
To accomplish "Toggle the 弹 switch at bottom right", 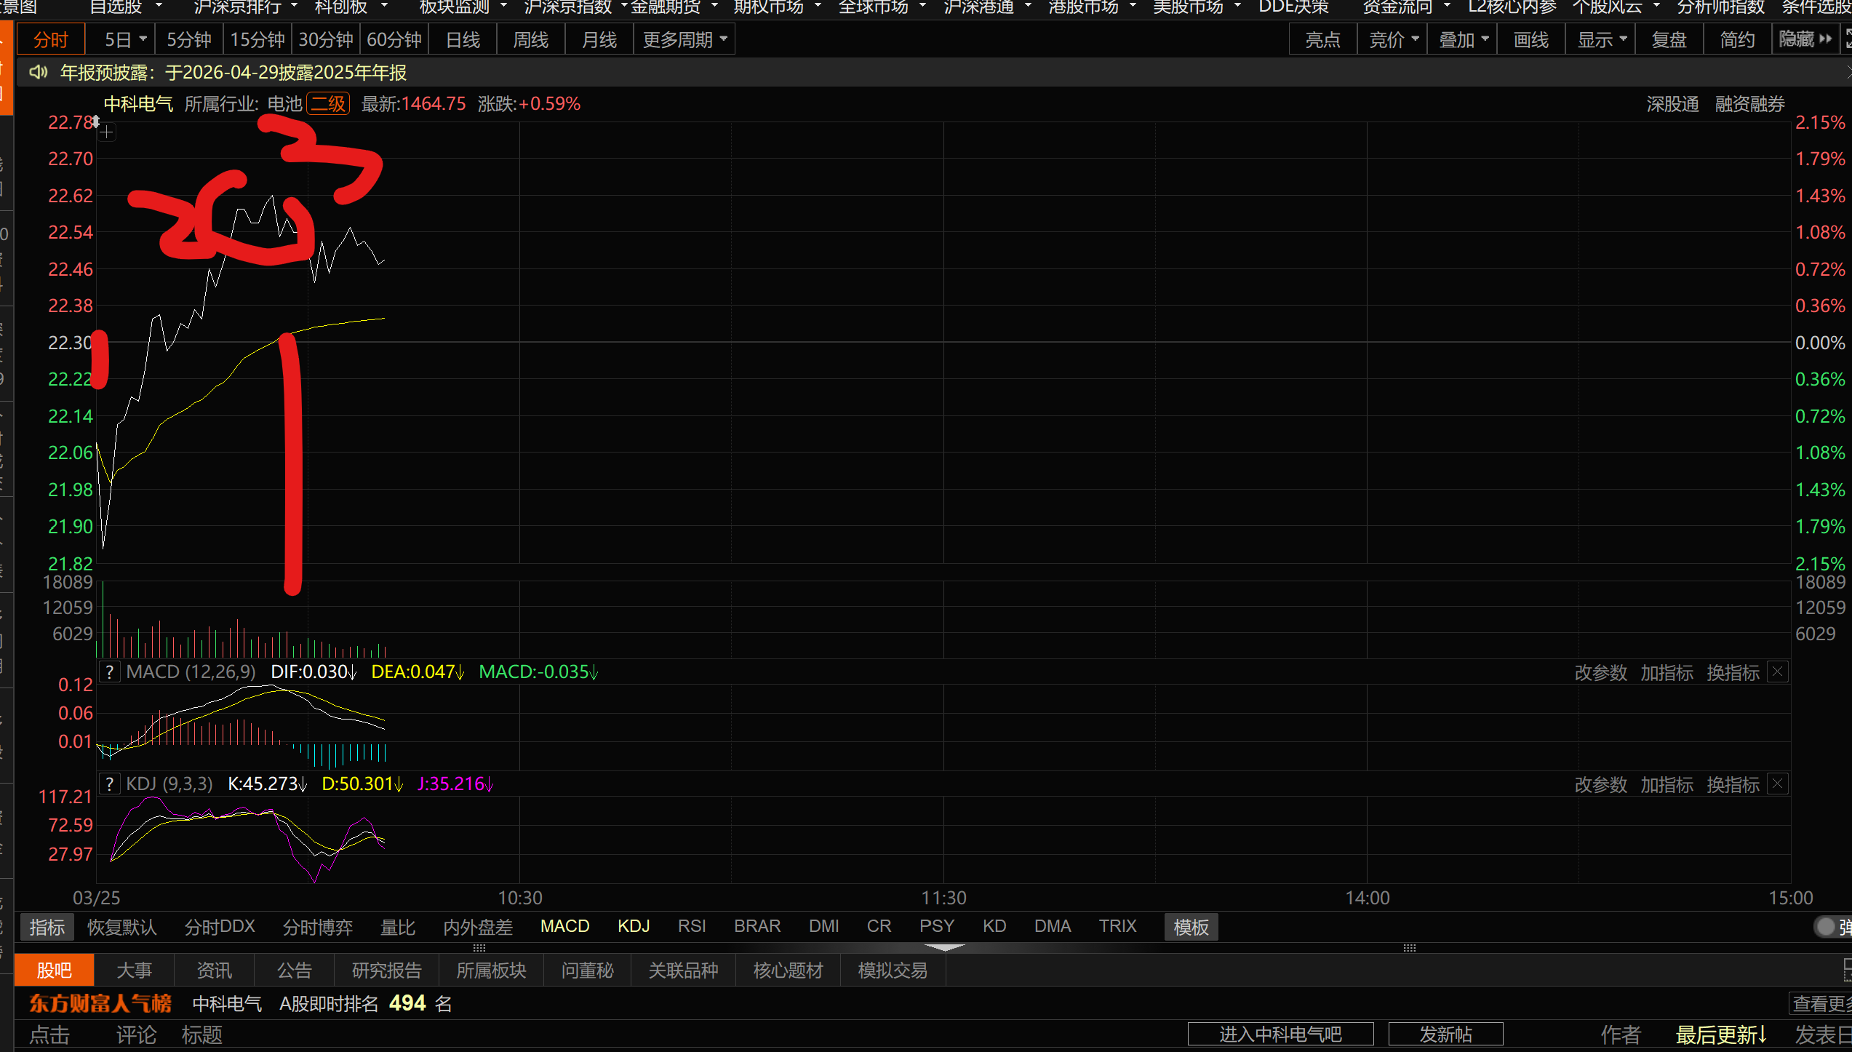I will coord(1826,927).
